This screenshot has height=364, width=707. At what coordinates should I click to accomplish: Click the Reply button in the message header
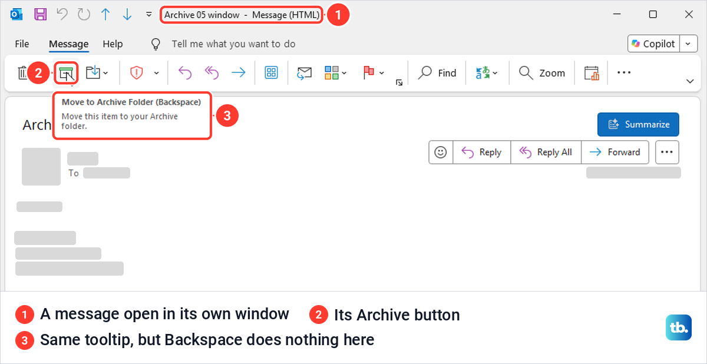482,152
